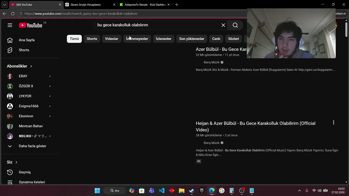Open Geçmiş history in sidebar
The width and height of the screenshot is (349, 196).
click(30, 172)
